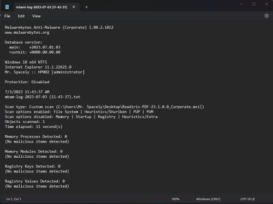Click the 'Scan type: Custom scan' line
273x204 pixels.
coord(104,107)
